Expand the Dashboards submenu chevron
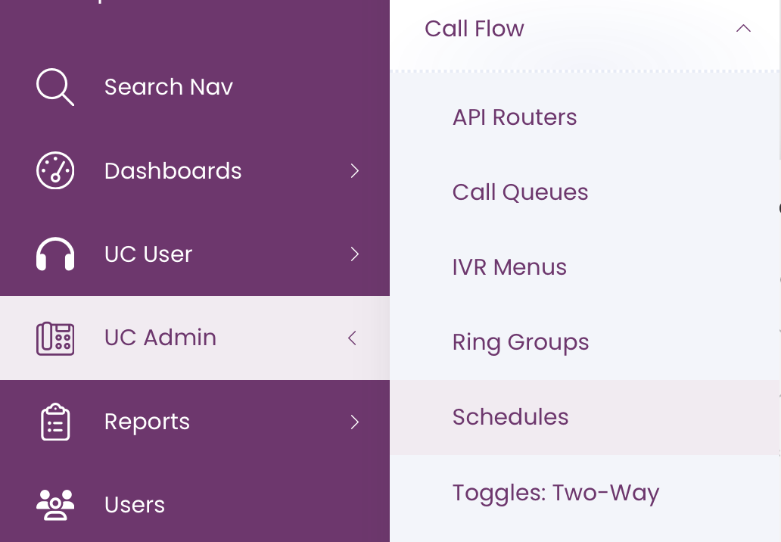781x542 pixels. tap(354, 171)
